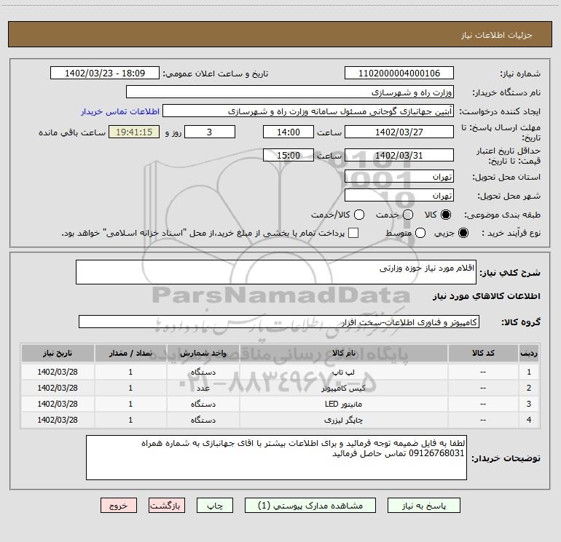Click the validity time field 15:00
The width and height of the screenshot is (561, 542).
tap(289, 155)
